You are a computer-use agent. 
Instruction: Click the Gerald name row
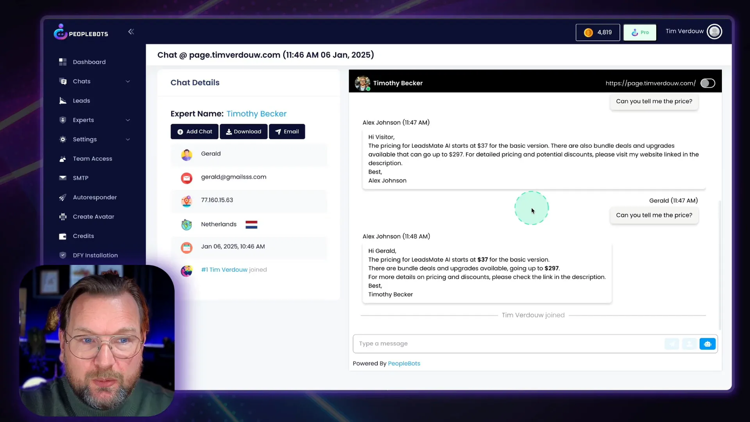pyautogui.click(x=249, y=155)
